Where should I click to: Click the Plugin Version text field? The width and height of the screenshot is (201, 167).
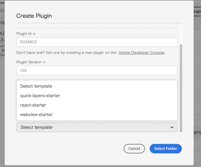coord(97,71)
